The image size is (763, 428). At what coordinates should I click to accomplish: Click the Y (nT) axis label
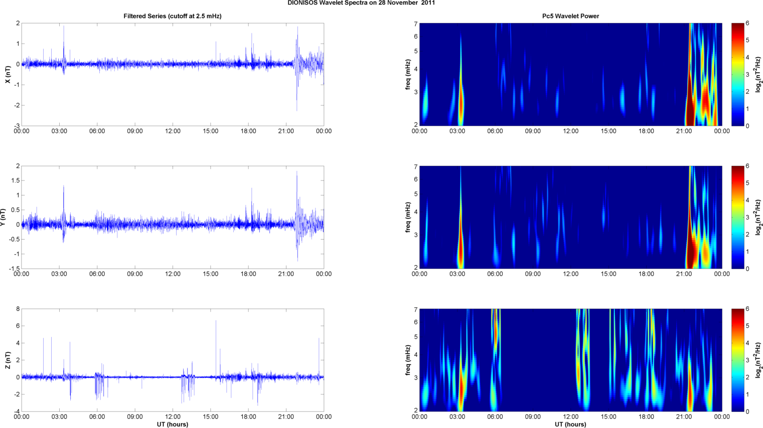4,217
